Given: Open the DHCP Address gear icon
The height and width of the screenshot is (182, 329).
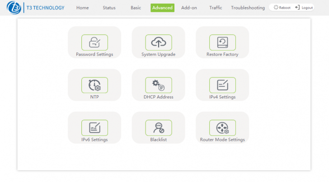Looking at the screenshot, I should (x=159, y=85).
